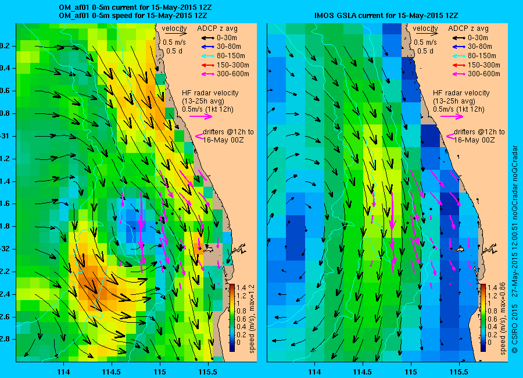
Task: Click 'ADCP z avg' heading in right panel
Action: click(468, 28)
